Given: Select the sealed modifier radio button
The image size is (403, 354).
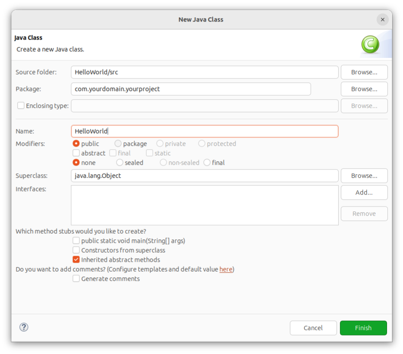Looking at the screenshot, I should tap(120, 163).
